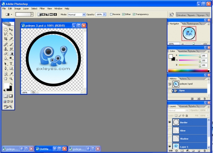This screenshot has width=213, height=153.
Task: Show the Shadow layer
Action: tap(170, 138)
